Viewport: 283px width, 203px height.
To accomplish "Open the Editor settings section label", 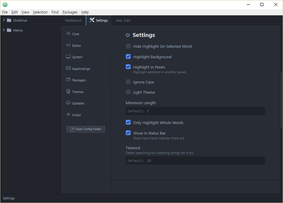I will click(76, 46).
